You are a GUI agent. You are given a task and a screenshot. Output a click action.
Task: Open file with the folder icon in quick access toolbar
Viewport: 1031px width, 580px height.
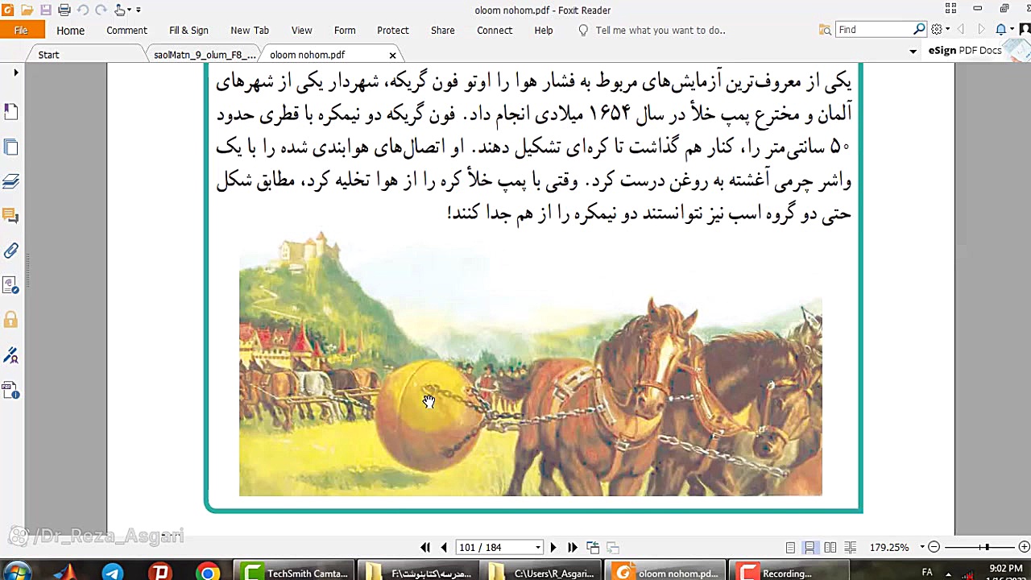(x=27, y=10)
